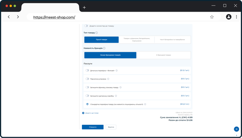Select Чисті батарейки та павербанки type
The height and width of the screenshot is (138, 242).
172,40
